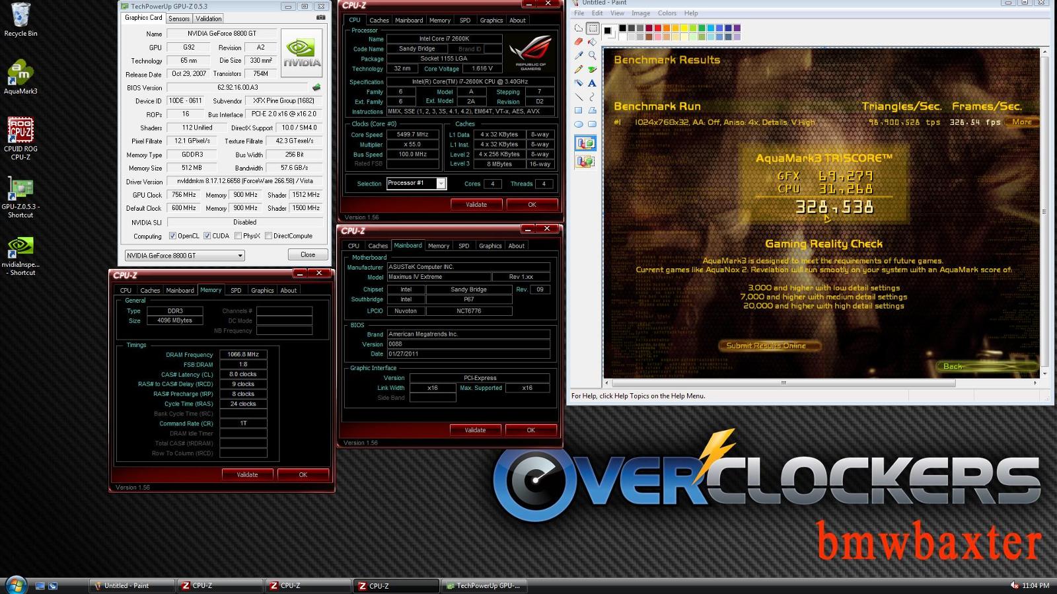
Task: Pick the white color swatch in Paint
Action: (x=623, y=36)
